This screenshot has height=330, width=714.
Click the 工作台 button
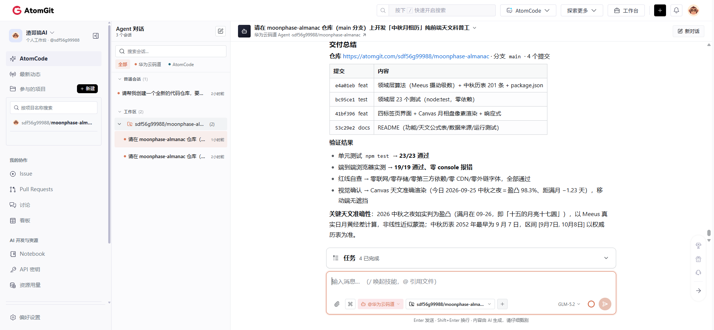(626, 10)
